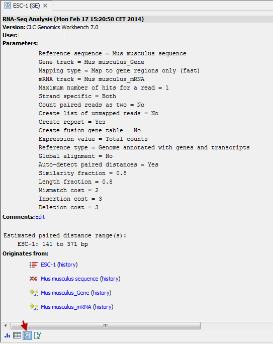Image resolution: width=273 pixels, height=344 pixels.
Task: Click the yellow arrow Mus musculus_Gene track icon
Action: coord(34,293)
